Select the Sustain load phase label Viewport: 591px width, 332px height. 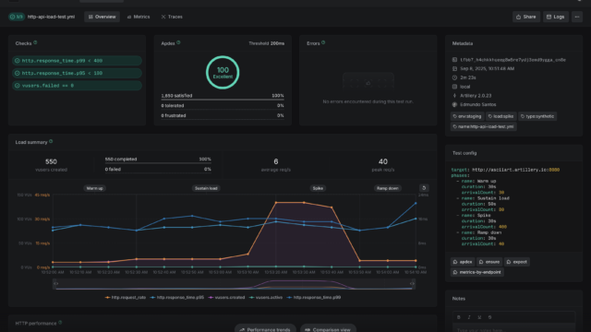[206, 188]
